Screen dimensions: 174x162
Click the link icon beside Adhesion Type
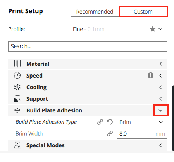(x=100, y=122)
